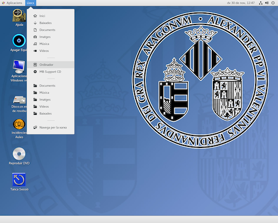278x223 pixels.
Task: Click the Apagar Equip power icon
Action: (x=19, y=41)
